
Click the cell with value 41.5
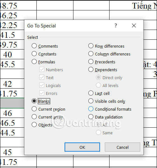point(12,35)
